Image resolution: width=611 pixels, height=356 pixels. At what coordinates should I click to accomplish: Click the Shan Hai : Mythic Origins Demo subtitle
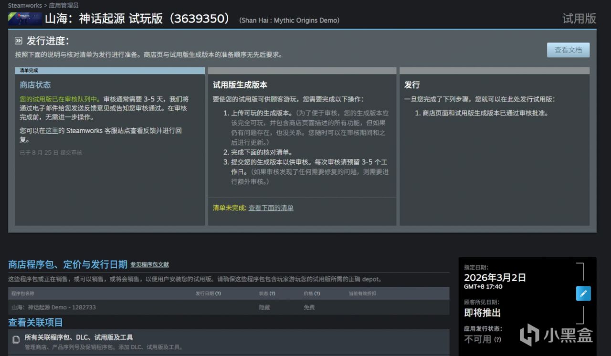(x=290, y=20)
